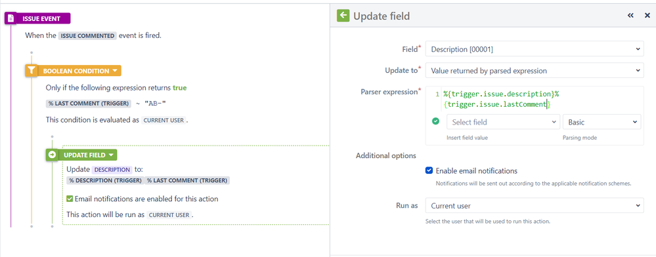Click inside the Parser expression editor
The width and height of the screenshot is (656, 257).
coord(535,100)
